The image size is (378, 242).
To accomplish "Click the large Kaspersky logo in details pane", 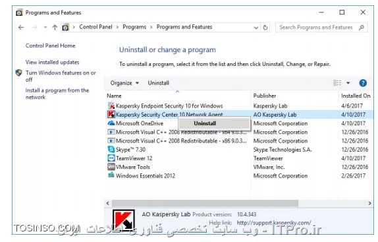I will pos(123,220).
